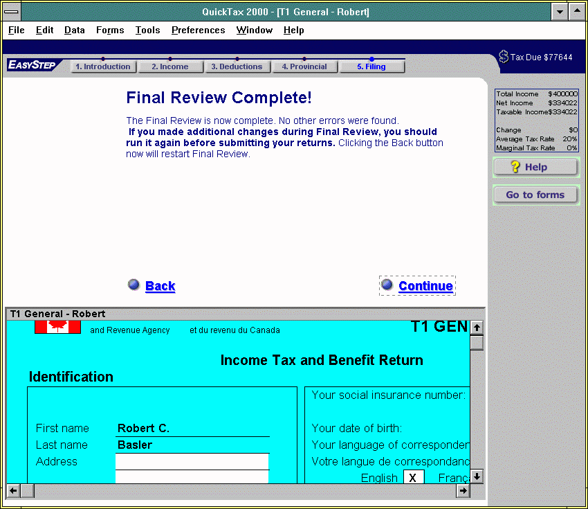Minimize the QuickTax window with down arrow
The width and height of the screenshot is (588, 509).
[x=560, y=12]
